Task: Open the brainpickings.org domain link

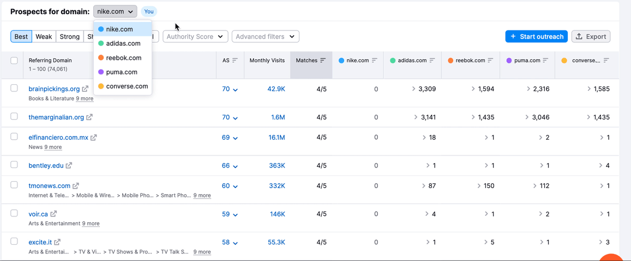Action: pyautogui.click(x=55, y=89)
